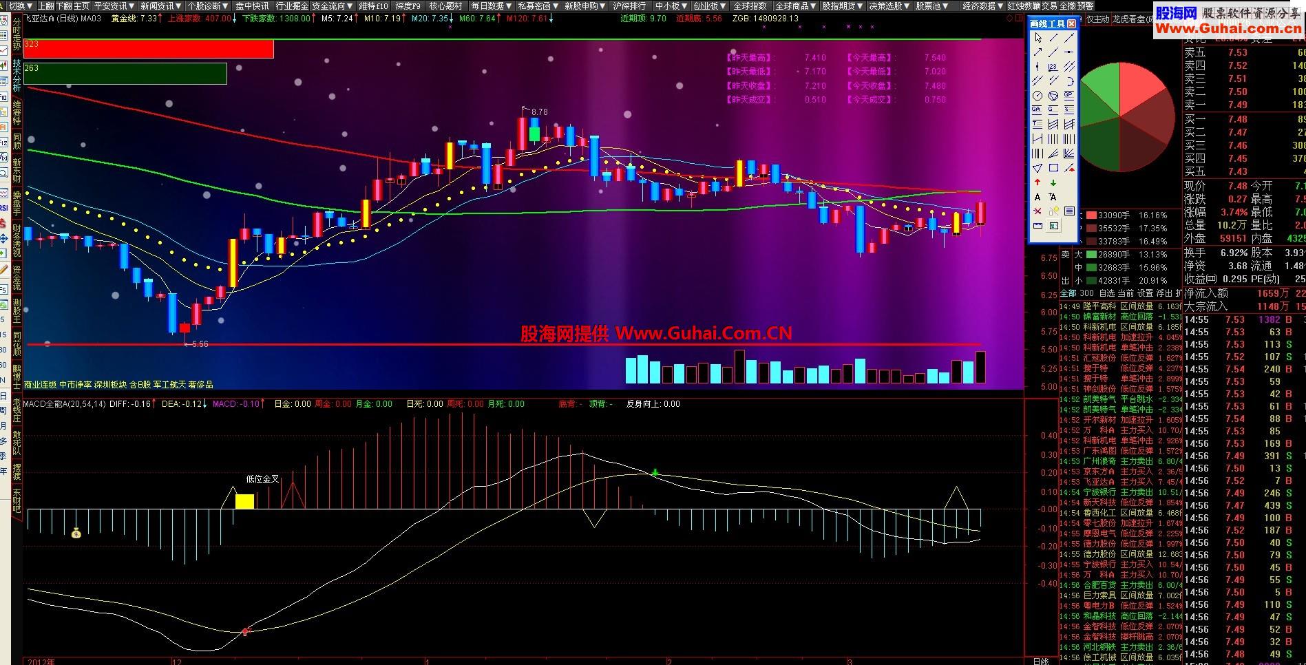Switch to 技术分析 sidebar tab
Screen dimensions: 1306x665
pyautogui.click(x=17, y=76)
